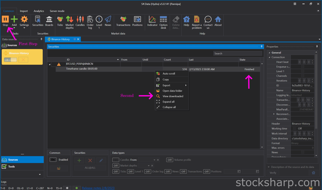Screen dimensions: 322x190
Task: Click the Market depths icon
Action: point(70,21)
